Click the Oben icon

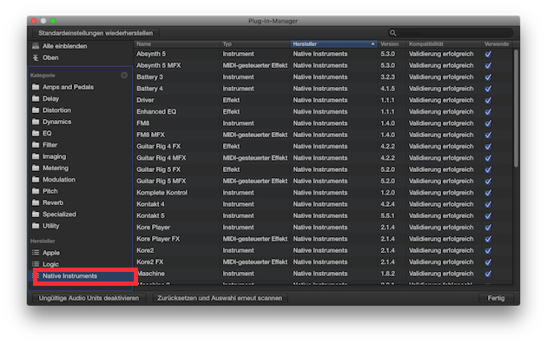pyautogui.click(x=36, y=57)
